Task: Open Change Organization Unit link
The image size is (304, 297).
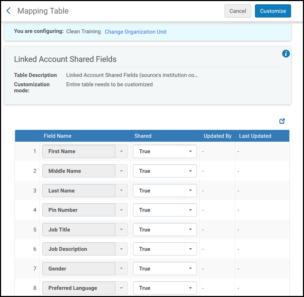Action: coord(135,32)
